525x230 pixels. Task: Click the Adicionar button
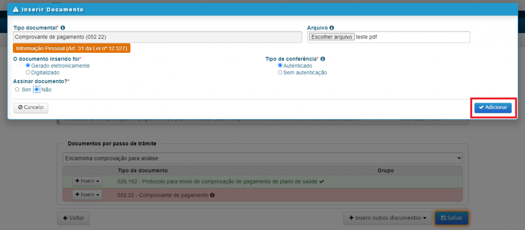493,108
